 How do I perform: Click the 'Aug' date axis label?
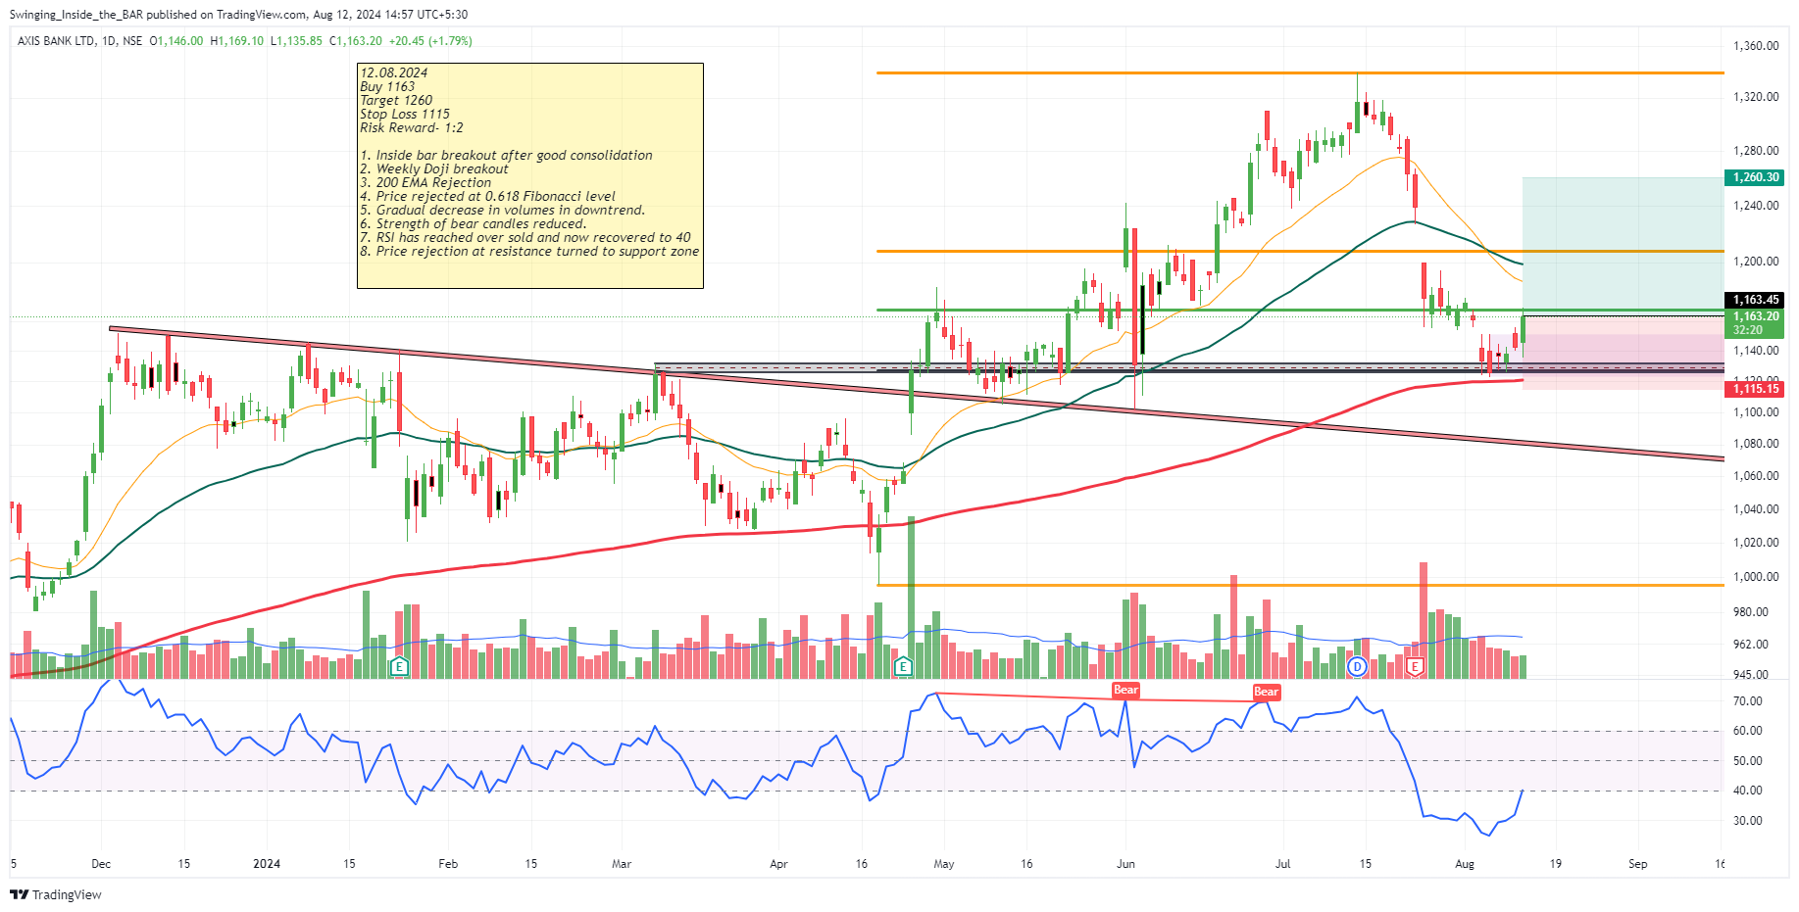tap(1465, 864)
